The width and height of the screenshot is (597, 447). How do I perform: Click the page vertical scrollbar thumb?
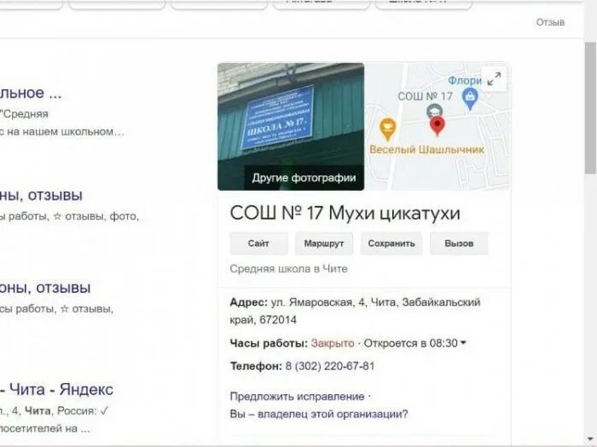[x=590, y=108]
